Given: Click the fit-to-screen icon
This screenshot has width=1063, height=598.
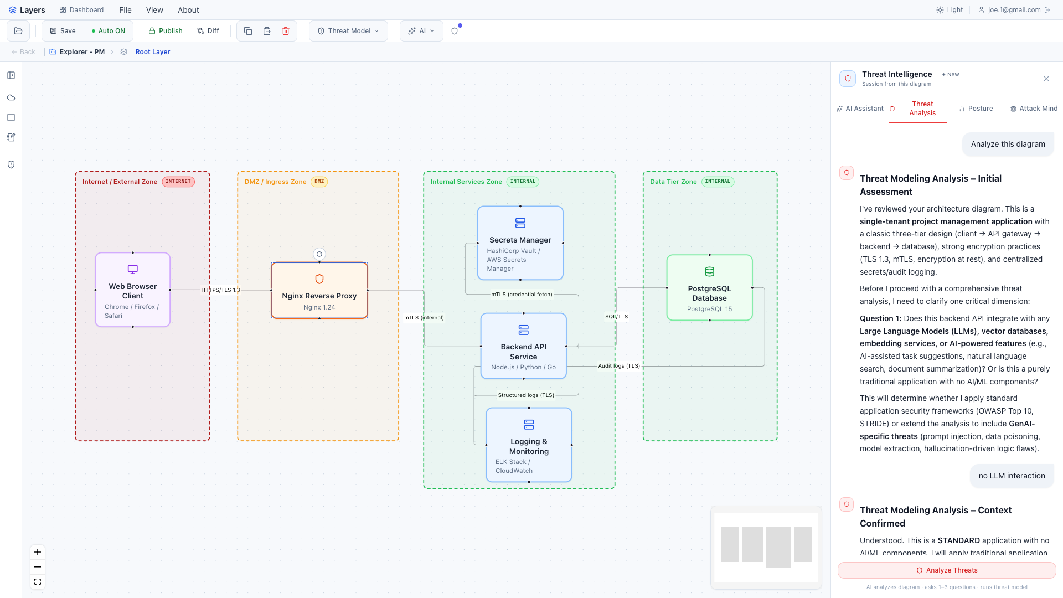Looking at the screenshot, I should 38,582.
